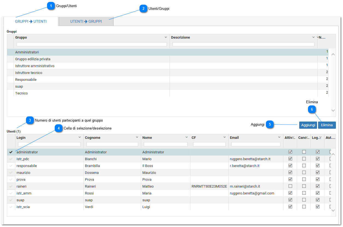Click scroll-down arrow of Utenti grid

tap(333, 210)
